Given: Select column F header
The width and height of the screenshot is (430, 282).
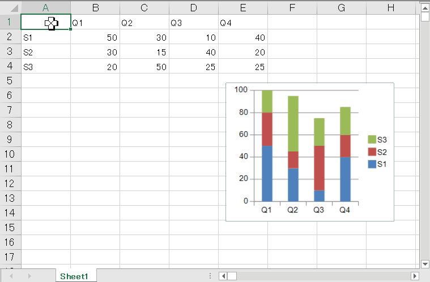Looking at the screenshot, I should (292, 8).
